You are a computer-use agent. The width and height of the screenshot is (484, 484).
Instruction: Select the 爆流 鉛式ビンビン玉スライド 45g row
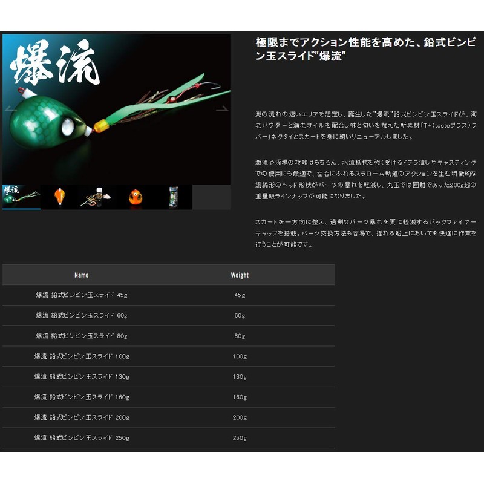pyautogui.click(x=81, y=295)
